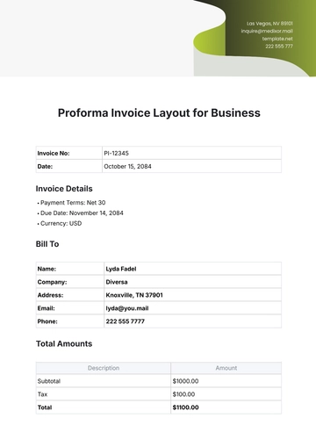This screenshot has height=447, width=316.
Task: Click the 'Total Amounts' heading
Action: 64,344
